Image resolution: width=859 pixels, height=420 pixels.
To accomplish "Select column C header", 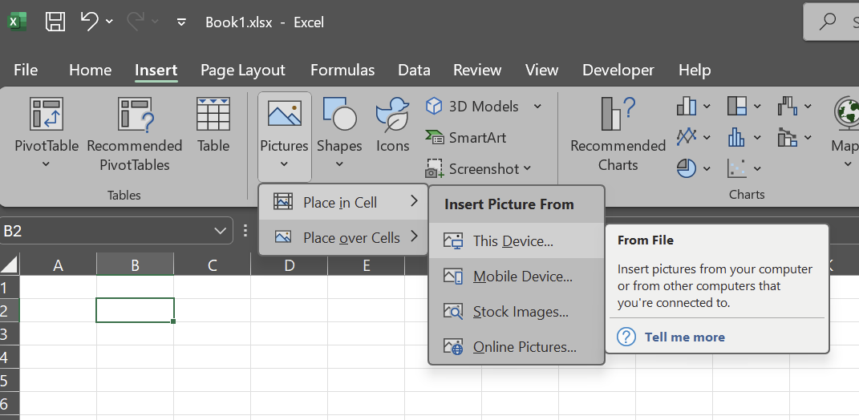I will [212, 265].
